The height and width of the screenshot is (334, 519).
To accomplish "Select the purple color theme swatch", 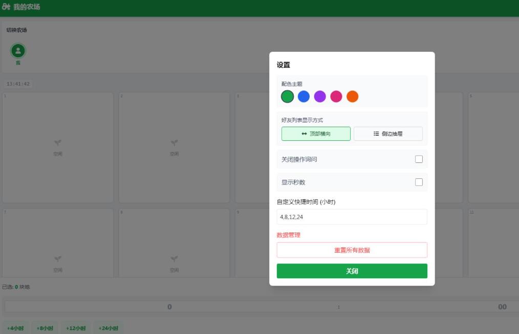I will tap(320, 96).
